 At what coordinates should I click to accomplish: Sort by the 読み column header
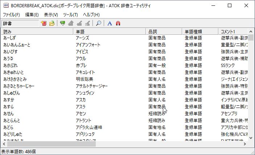pyautogui.click(x=37, y=32)
